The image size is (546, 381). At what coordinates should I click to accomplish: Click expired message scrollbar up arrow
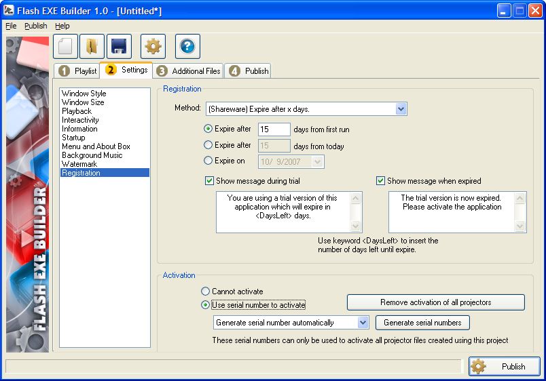click(520, 199)
